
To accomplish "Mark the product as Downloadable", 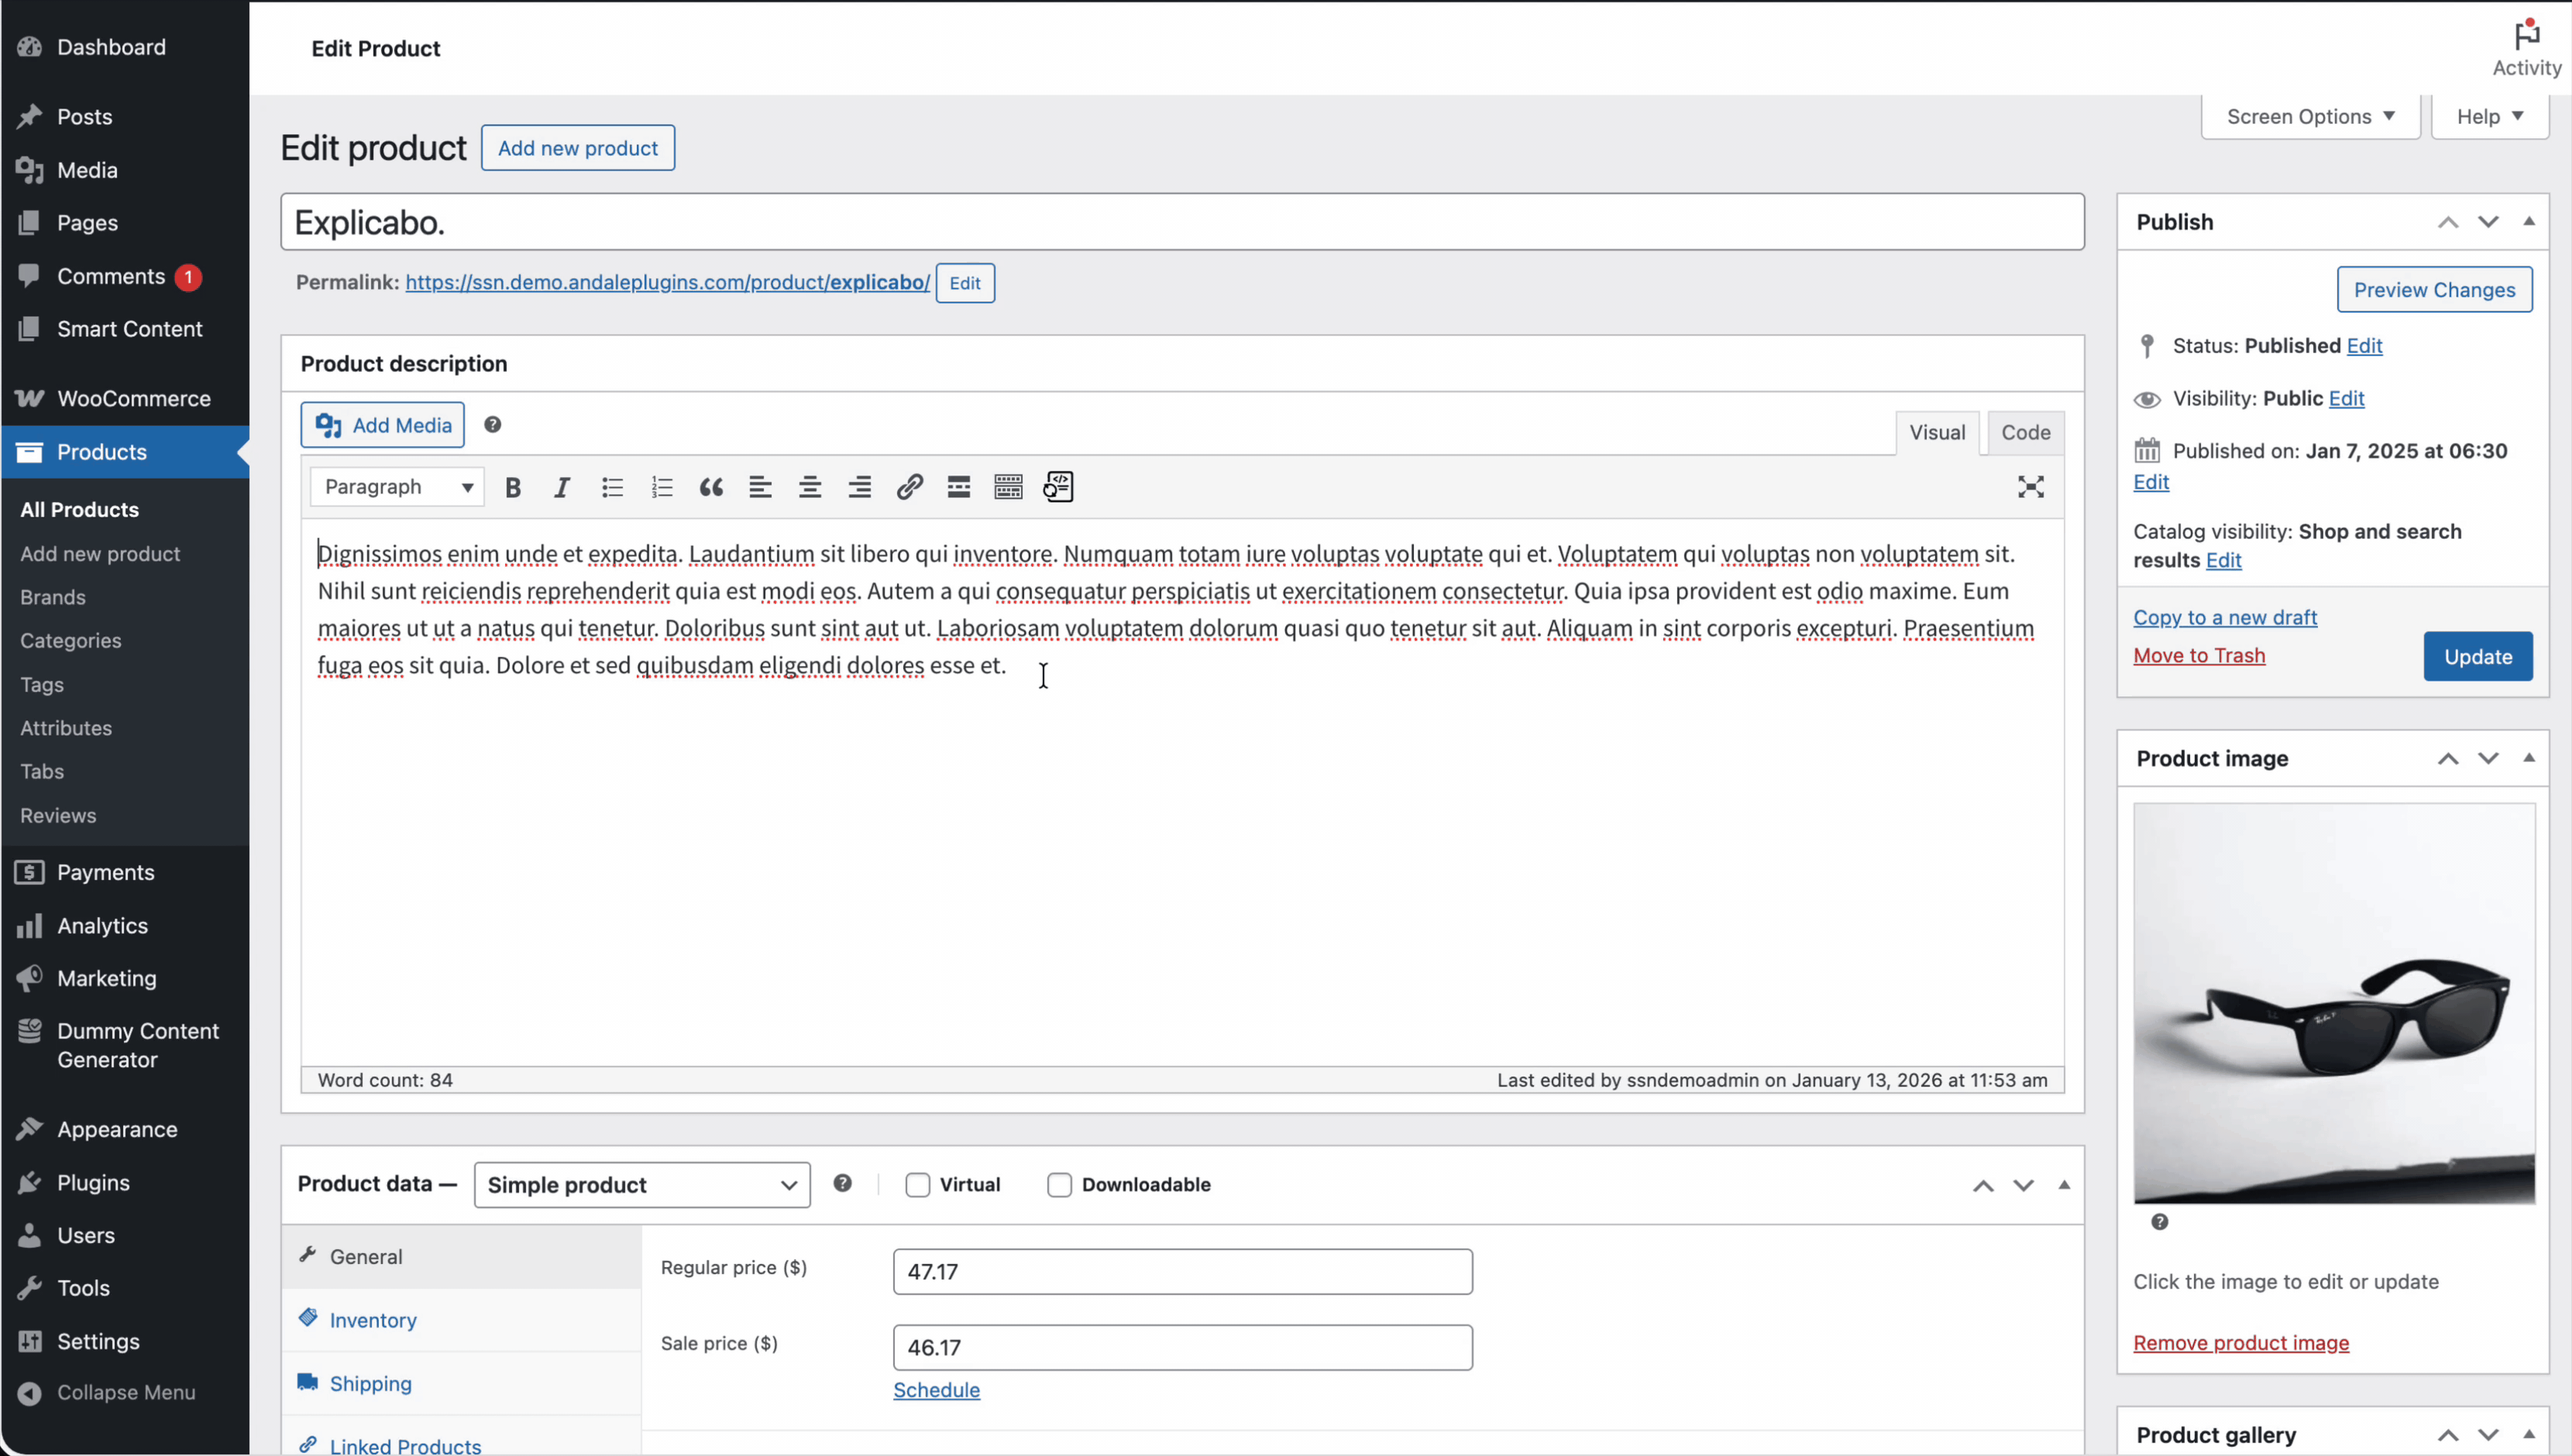I will (1058, 1185).
